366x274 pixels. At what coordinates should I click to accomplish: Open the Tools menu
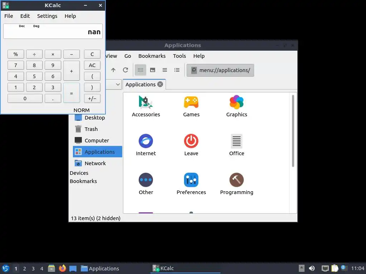pyautogui.click(x=179, y=56)
